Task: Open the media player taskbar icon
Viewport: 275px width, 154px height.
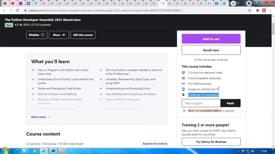Action: [x=35, y=151]
